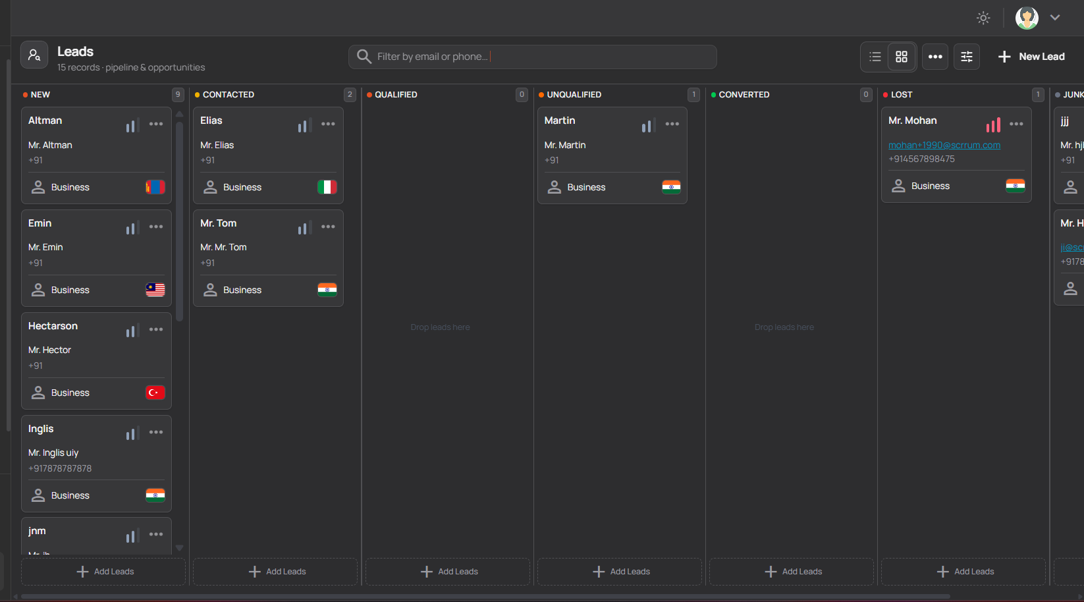This screenshot has height=602, width=1084.
Task: Open the user avatar profile menu
Action: tap(1027, 18)
